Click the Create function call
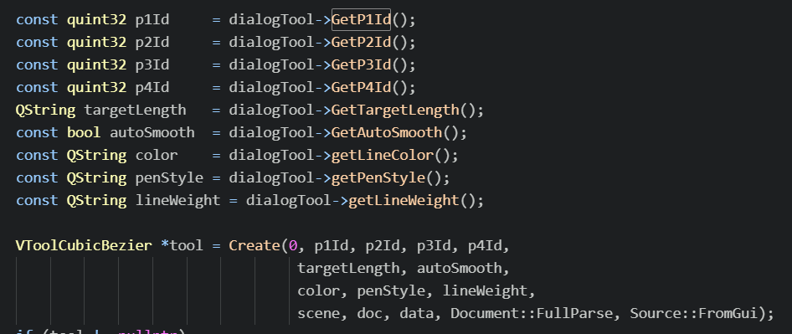This screenshot has width=792, height=334. pos(255,246)
